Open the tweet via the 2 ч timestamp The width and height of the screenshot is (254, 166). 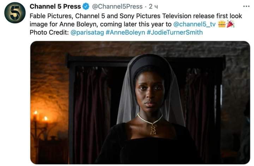click(x=153, y=7)
